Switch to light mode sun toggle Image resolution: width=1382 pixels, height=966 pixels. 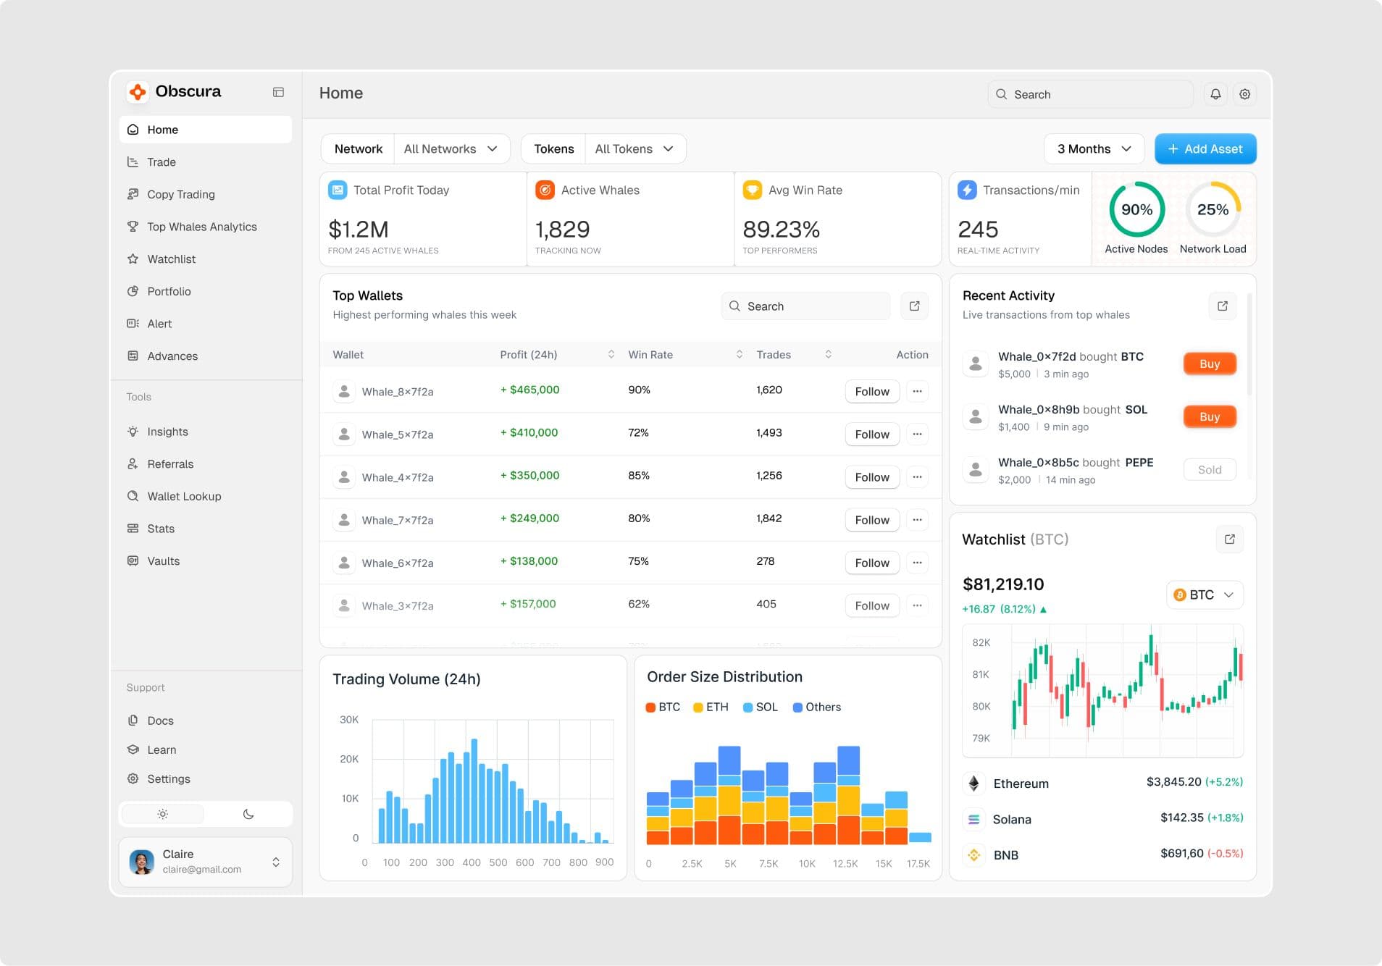tap(163, 814)
